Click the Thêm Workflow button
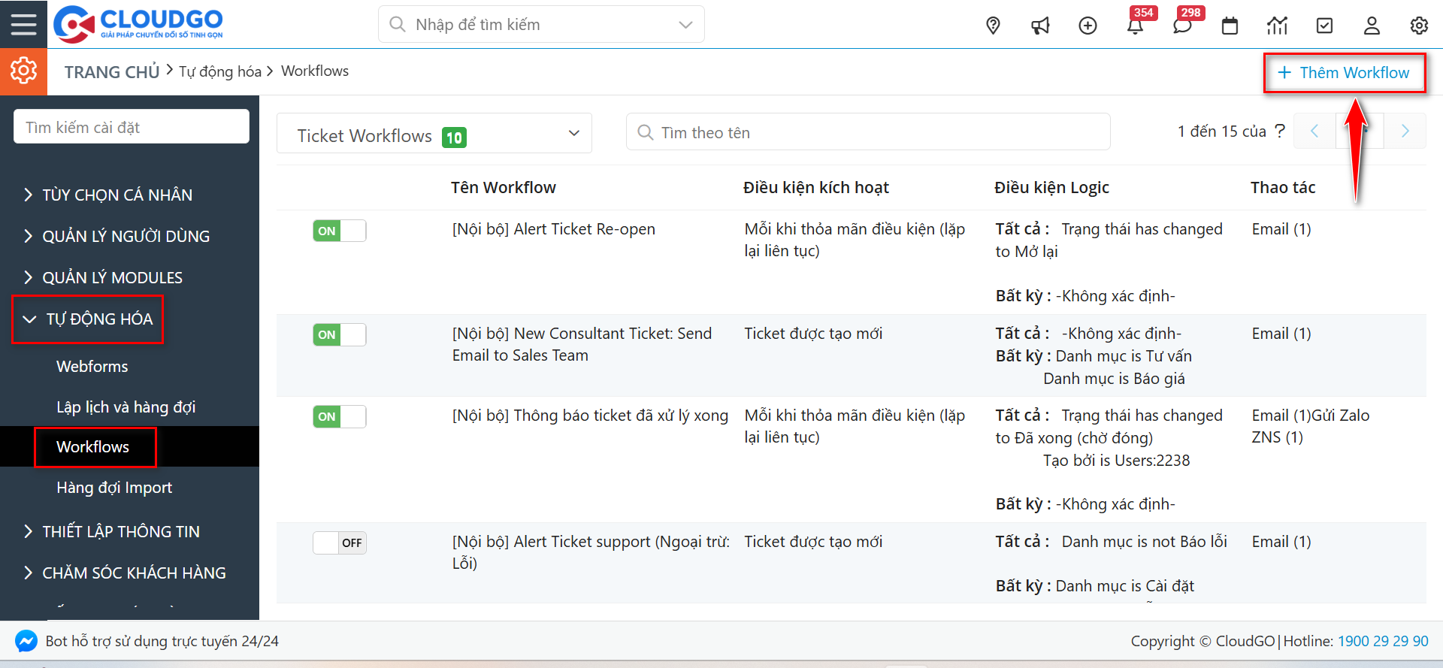 click(1344, 73)
